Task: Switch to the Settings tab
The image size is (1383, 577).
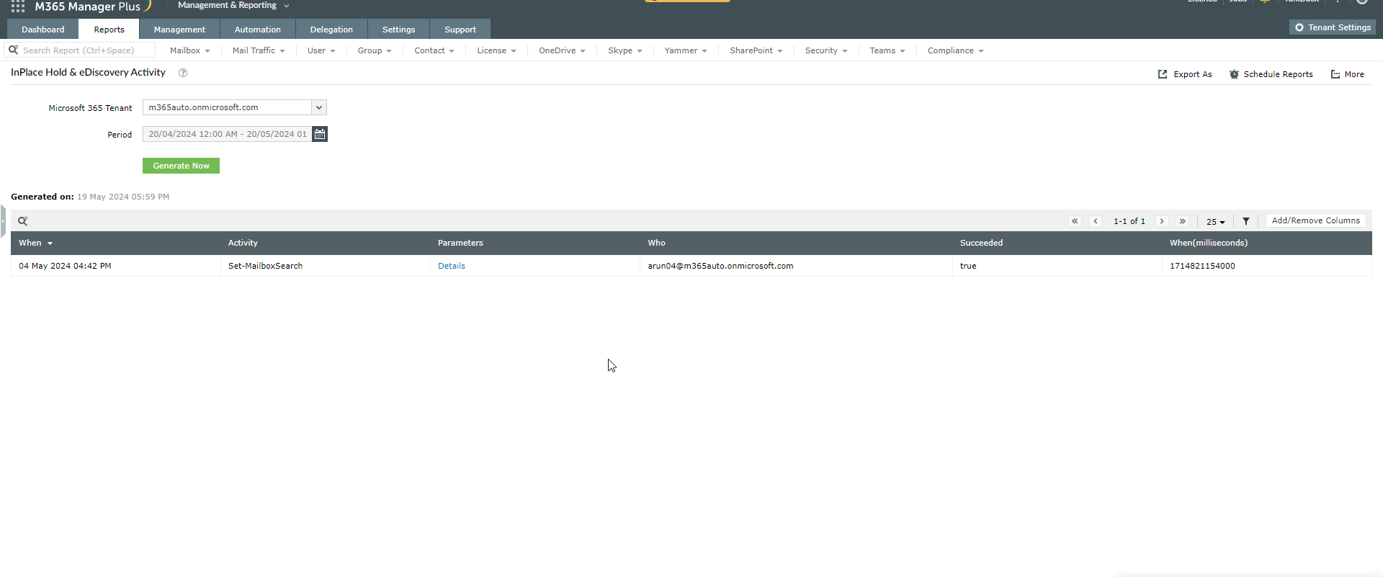Action: (x=399, y=30)
